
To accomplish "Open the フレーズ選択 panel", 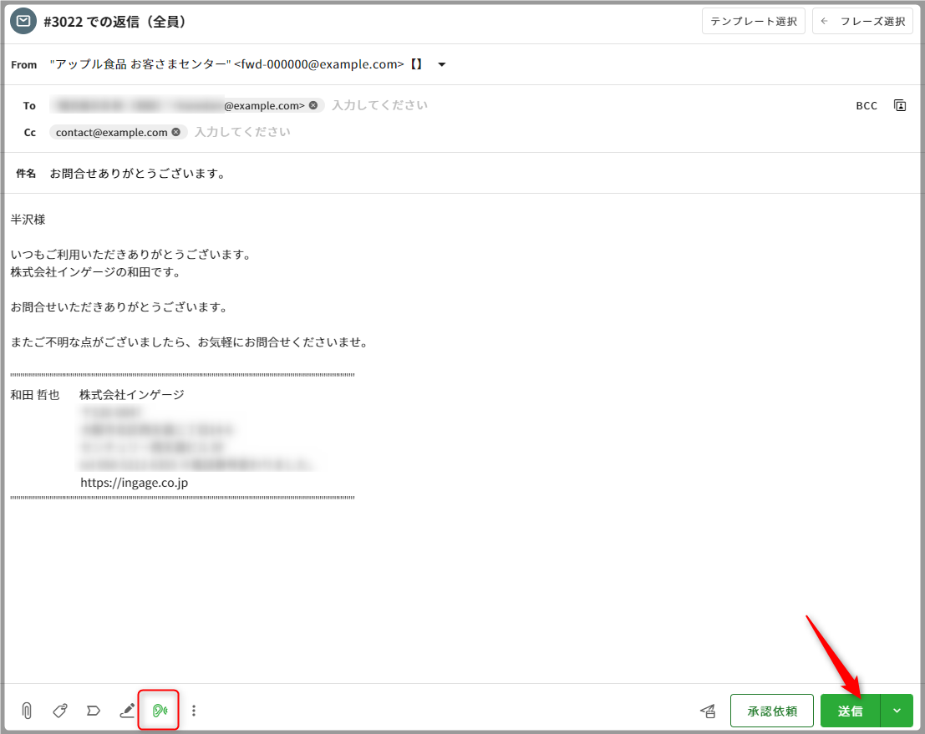I will [862, 22].
